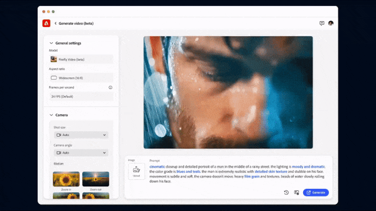Open the Shot size Auto dropdown
The width and height of the screenshot is (376, 211).
[x=81, y=135]
